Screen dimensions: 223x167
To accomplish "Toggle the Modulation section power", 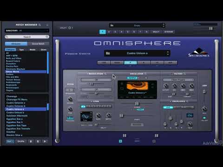I will click(87, 74).
